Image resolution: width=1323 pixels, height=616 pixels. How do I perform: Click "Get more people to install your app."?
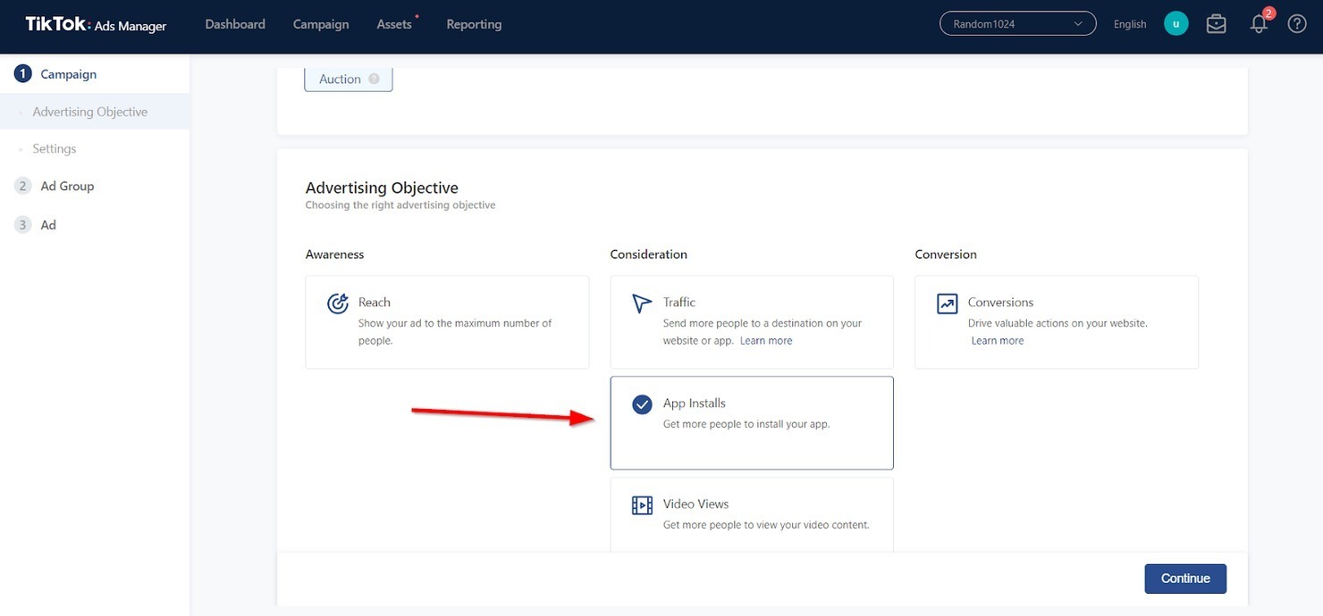point(746,424)
